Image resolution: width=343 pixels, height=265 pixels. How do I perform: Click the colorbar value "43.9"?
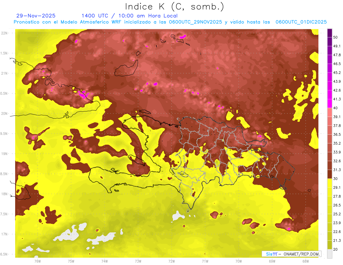(337, 81)
